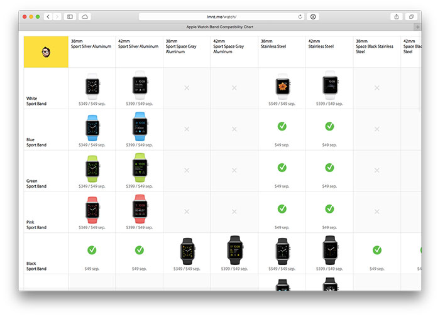Screen dimensions: 440x317
Task: Click the Pink band 38mm Space Black X mark
Action: point(377,212)
